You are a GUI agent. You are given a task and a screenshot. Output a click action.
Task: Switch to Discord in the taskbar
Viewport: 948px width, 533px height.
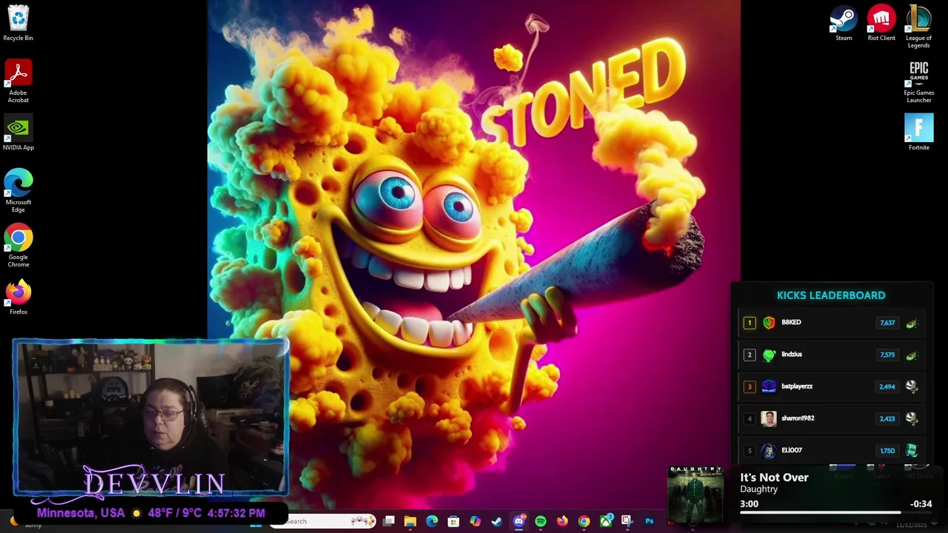coord(518,521)
